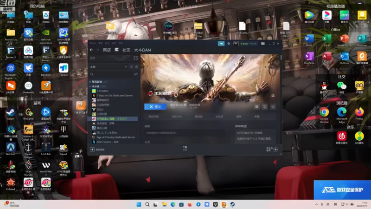Viewport: 371px width, 209px height.
Task: Open the Aim Lab desktop shortcut
Action: point(11,149)
